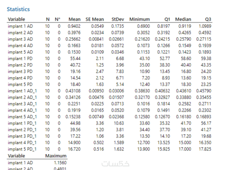Click the minimum value 12.700
This screenshot has width=231, height=170.
point(144,143)
